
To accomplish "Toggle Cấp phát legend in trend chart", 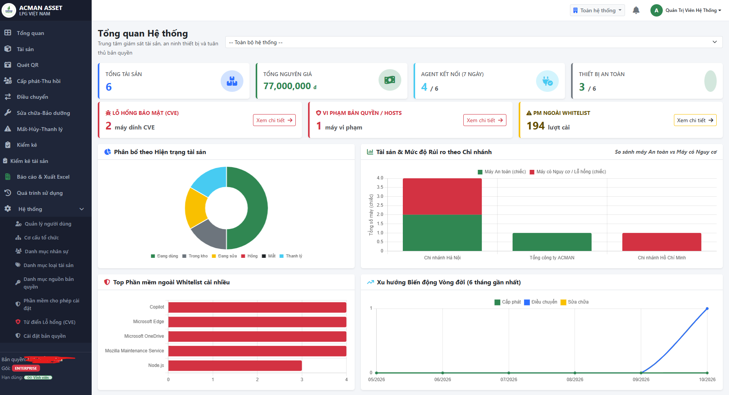I will 508,302.
